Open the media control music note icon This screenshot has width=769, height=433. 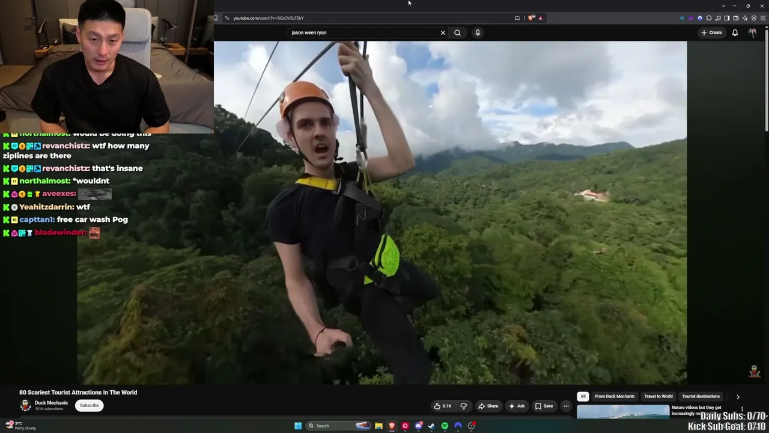tap(718, 18)
